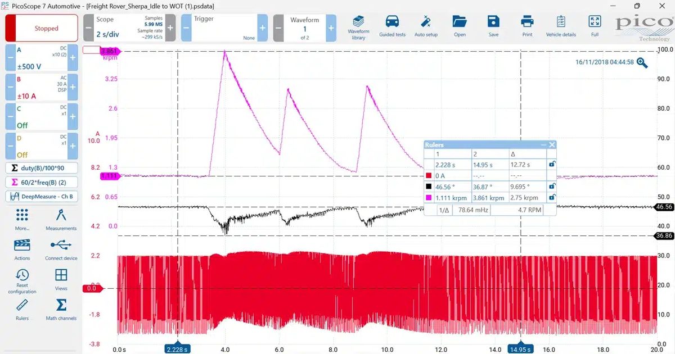Open the Views layout tool
Image resolution: width=675 pixels, height=354 pixels.
pos(61,279)
